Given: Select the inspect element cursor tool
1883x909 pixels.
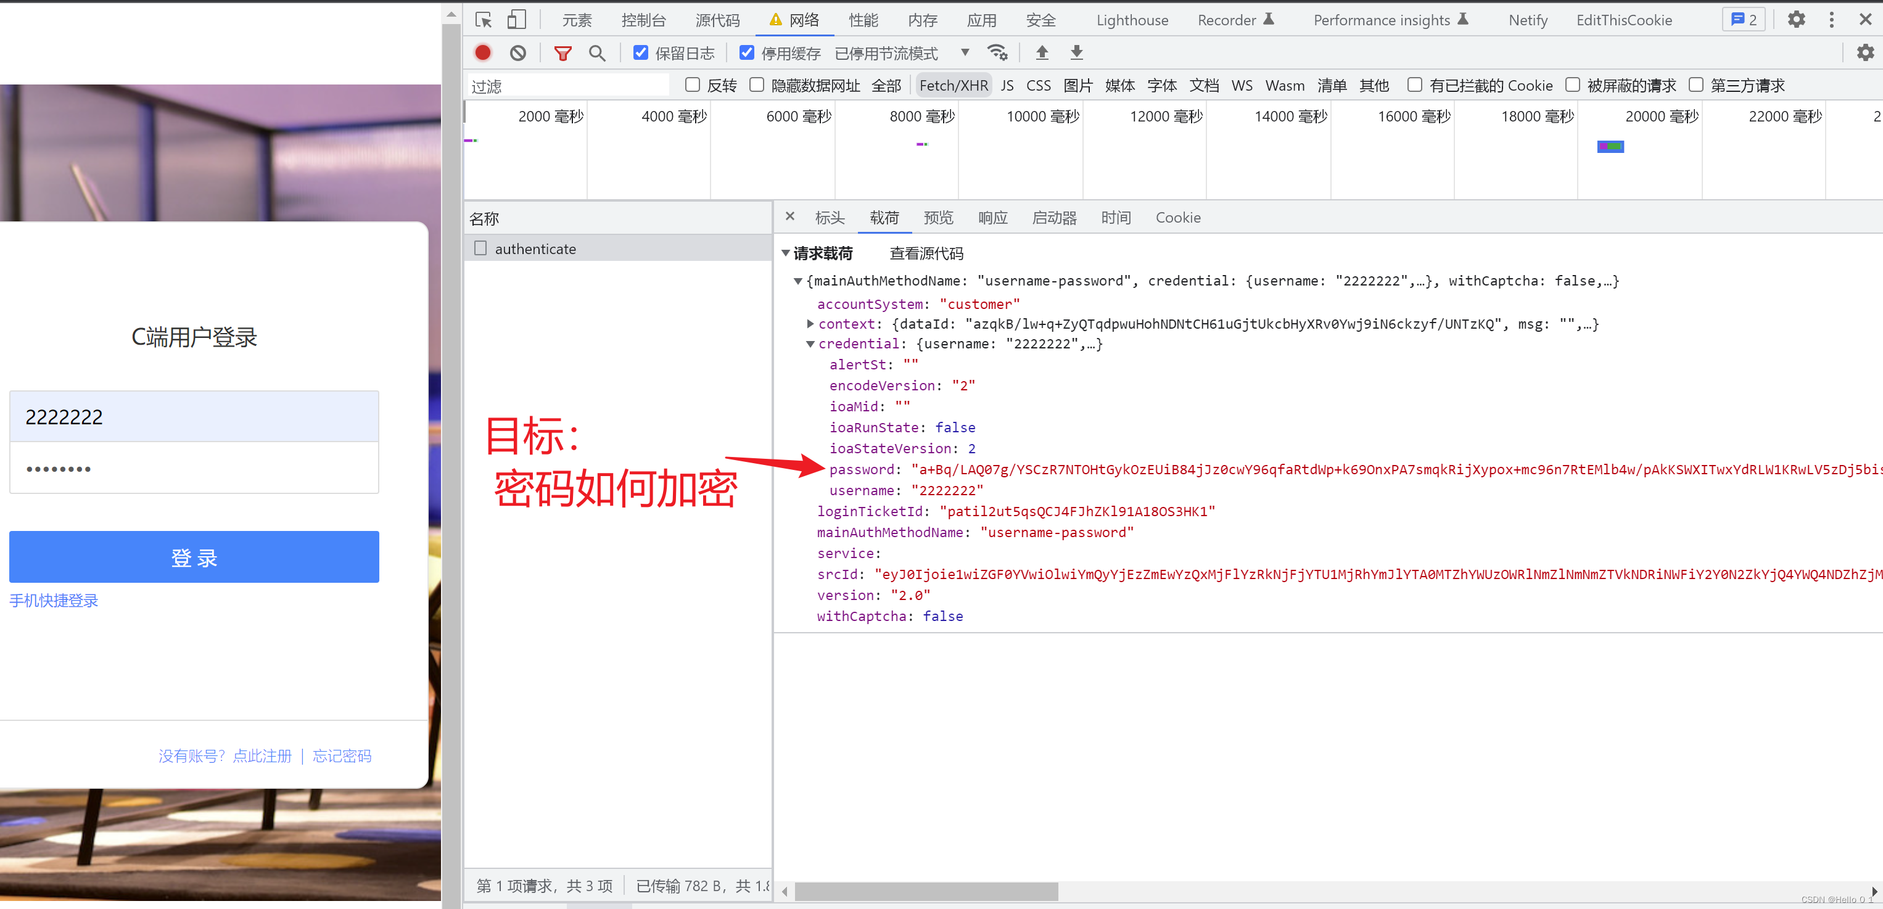Looking at the screenshot, I should (x=482, y=20).
